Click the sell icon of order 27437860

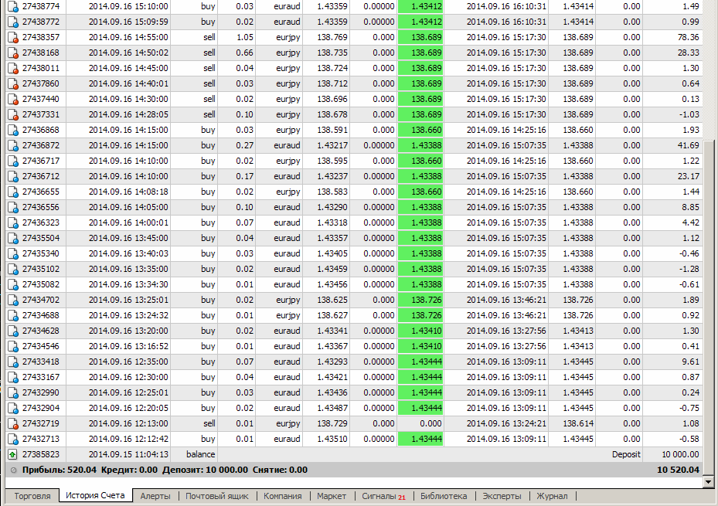13,84
